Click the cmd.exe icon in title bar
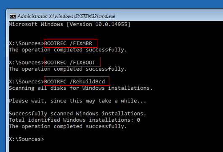The width and height of the screenshot is (223, 152). point(13,16)
